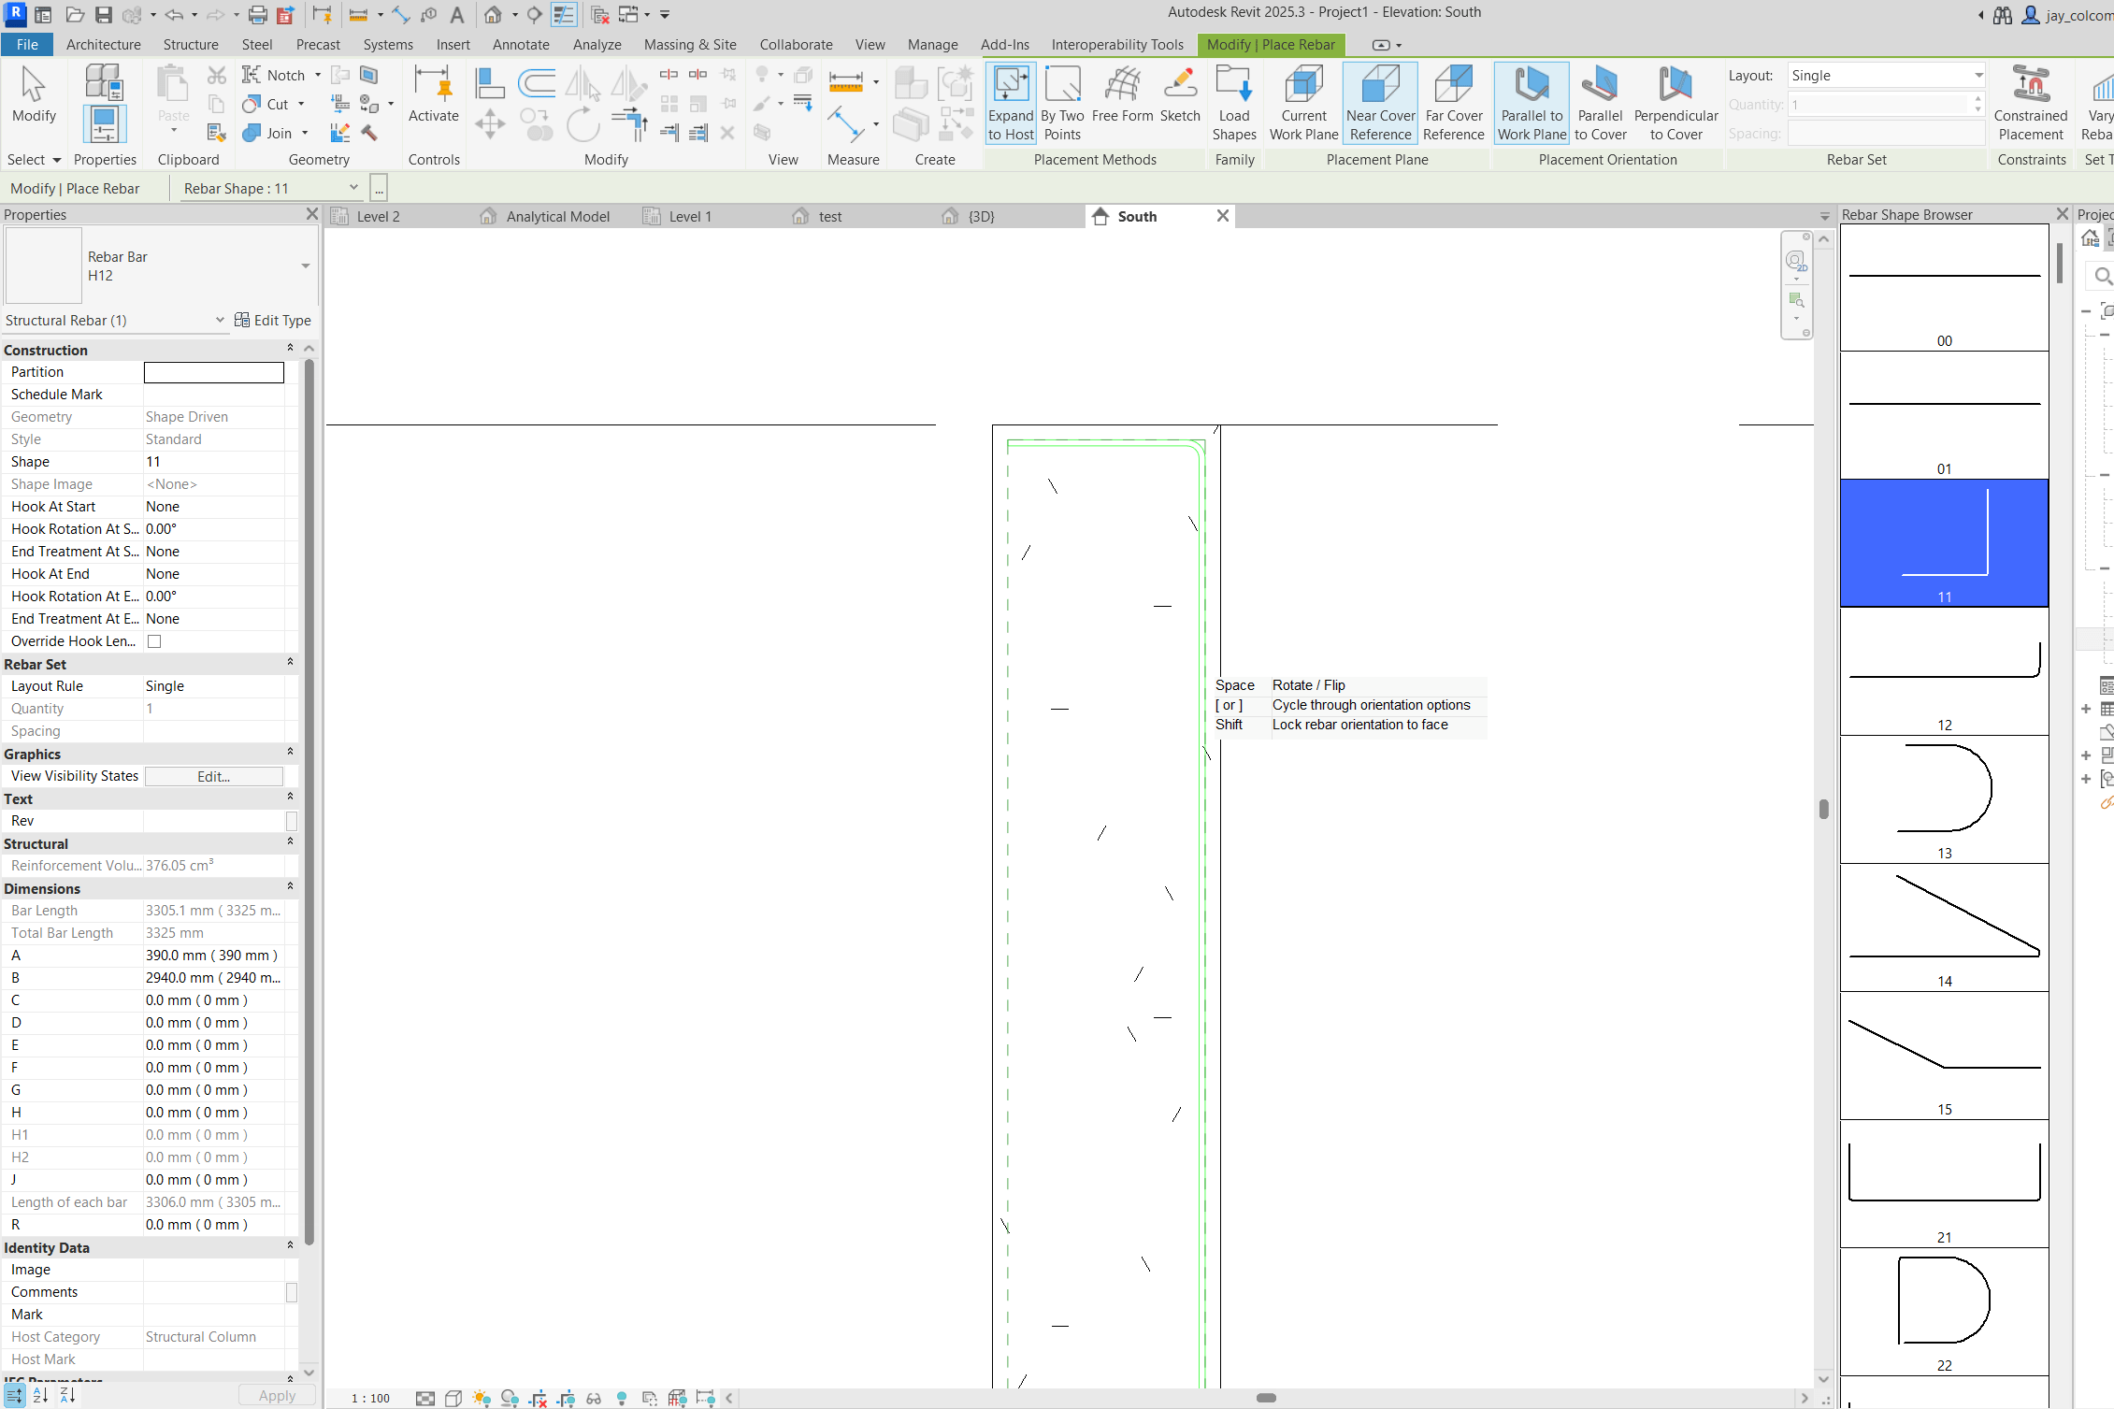Toggle Constrained Placement
This screenshot has height=1409, width=2114.
pyautogui.click(x=2031, y=101)
